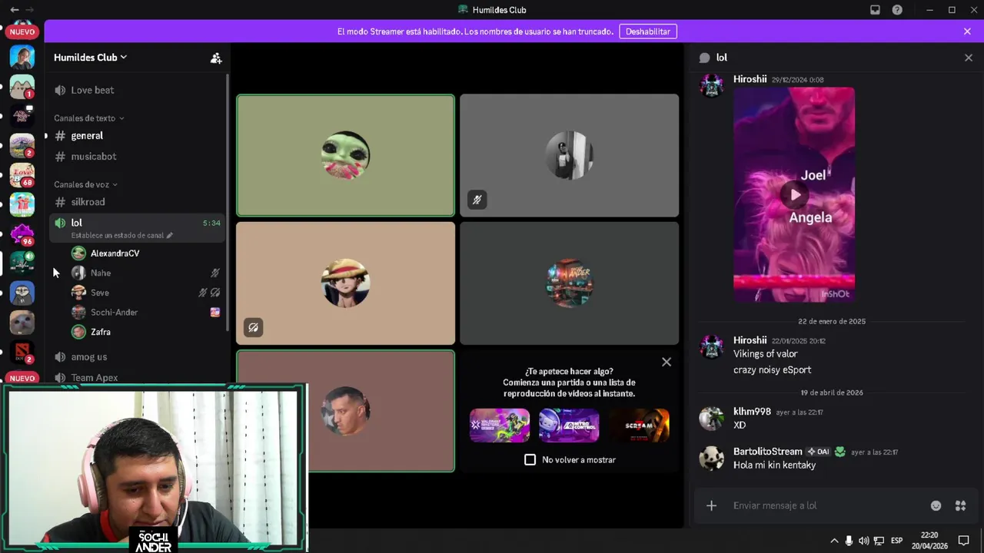Viewport: 984px width, 553px height.
Task: Open the Pusheen cat server icon with badge 1
Action: (22, 87)
